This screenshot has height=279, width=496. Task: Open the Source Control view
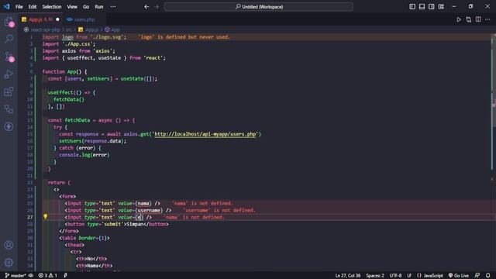(9, 57)
